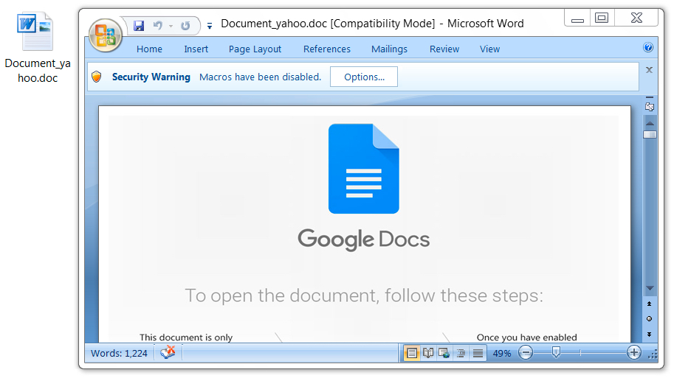Close the Security Warning message bar
Image resolution: width=674 pixels, height=378 pixels.
[649, 70]
